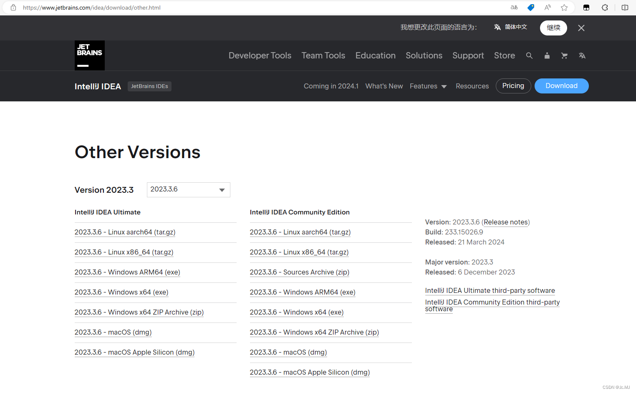Open Resources page
Screen dimensions: 636x393
[x=472, y=86]
